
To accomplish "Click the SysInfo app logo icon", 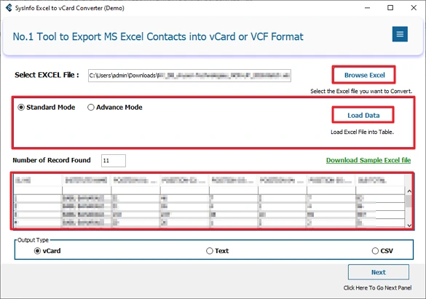I will point(9,8).
